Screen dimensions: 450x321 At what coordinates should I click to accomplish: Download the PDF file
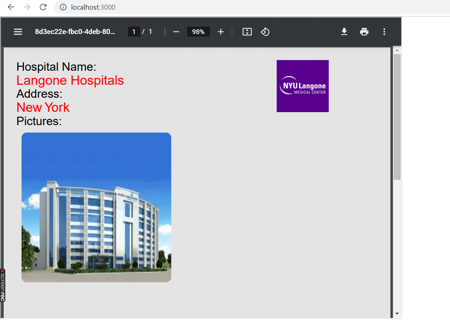344,32
